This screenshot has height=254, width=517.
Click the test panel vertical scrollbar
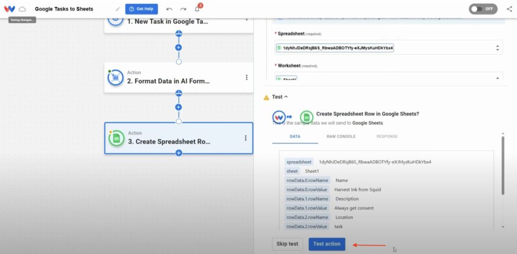[x=503, y=166]
